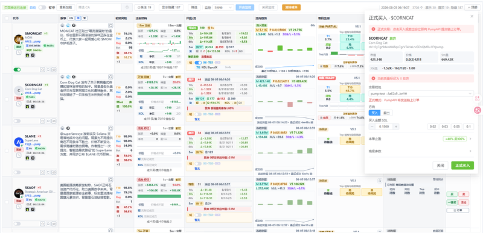Screen dimensions: 483x233
Task: Open the X icon link for $CORNCAT
Action: coord(33,107)
